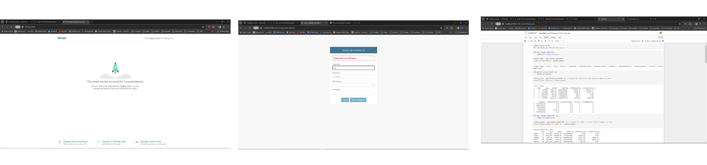Open the Jupyter File menu
Viewport: 707px width, 165px height.
click(526, 37)
